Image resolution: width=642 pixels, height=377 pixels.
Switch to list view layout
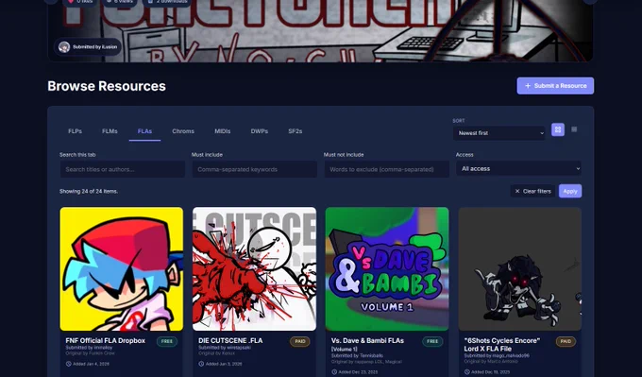coord(574,129)
